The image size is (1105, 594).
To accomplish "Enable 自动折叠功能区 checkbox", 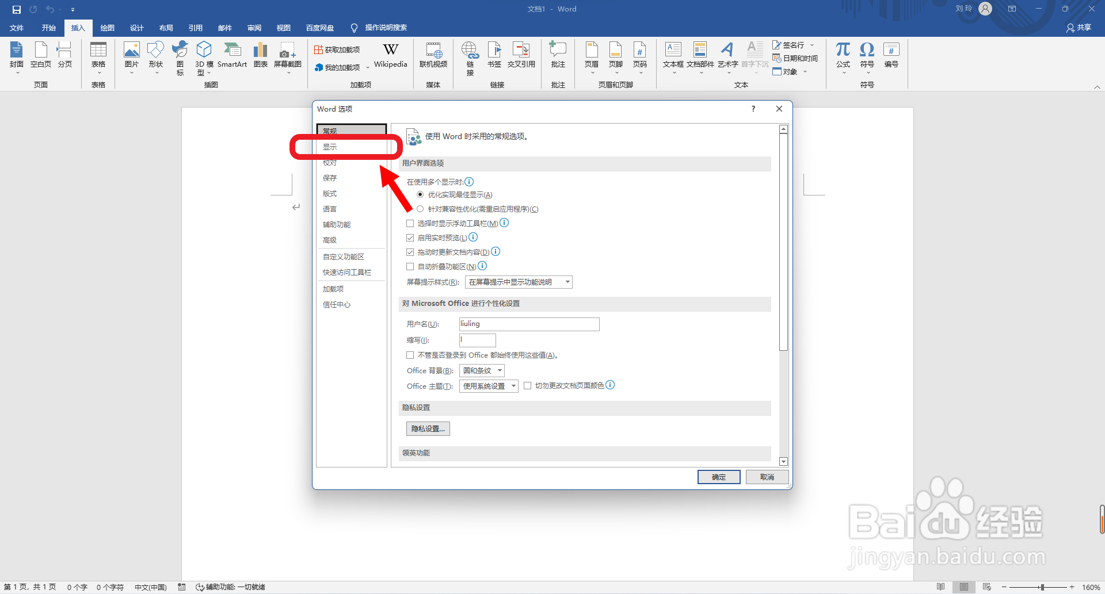I will point(410,267).
